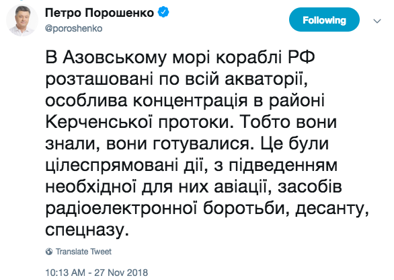Click the blue verified checkmark badge
The width and height of the screenshot is (394, 280).
click(x=163, y=12)
